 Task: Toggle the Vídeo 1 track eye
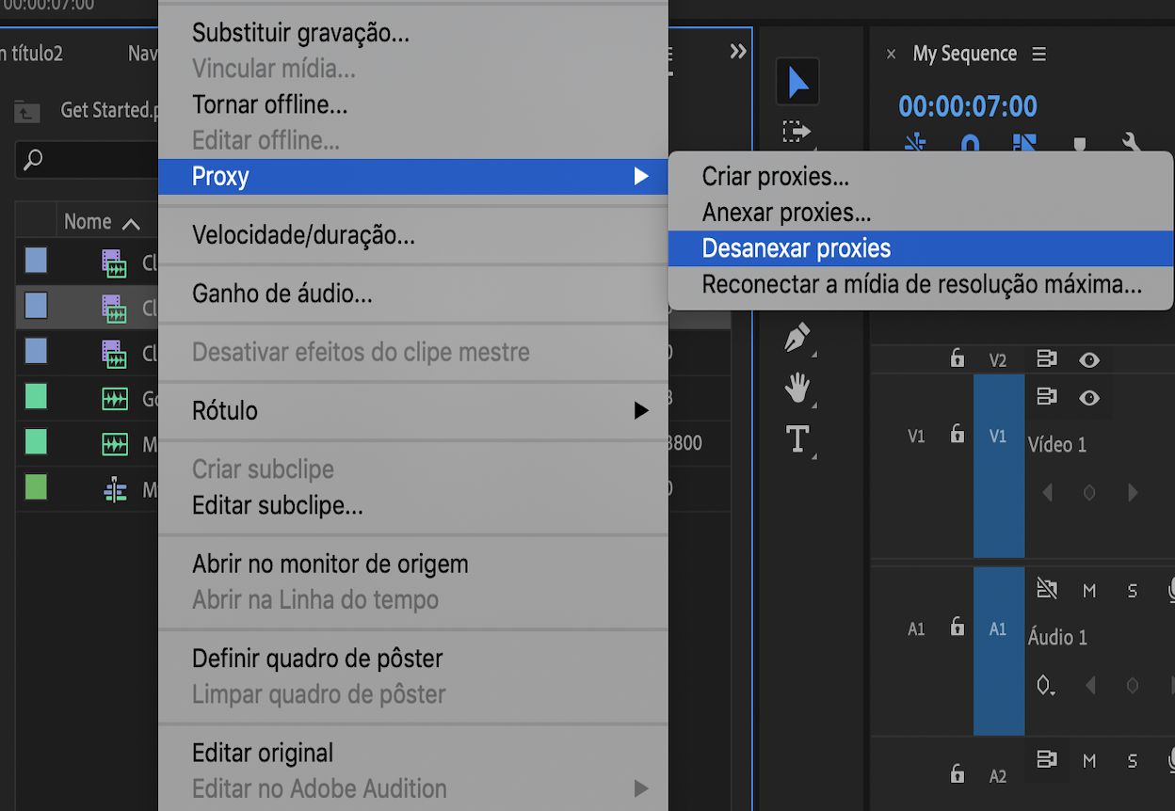click(x=1089, y=398)
